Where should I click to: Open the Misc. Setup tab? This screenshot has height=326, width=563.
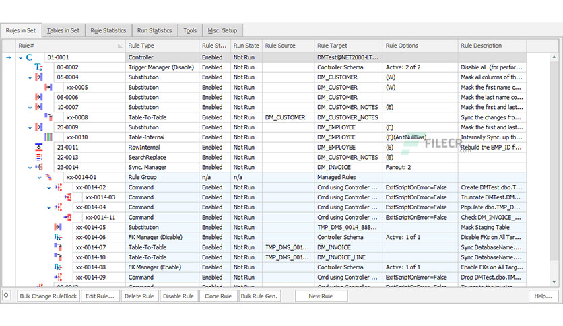(223, 30)
